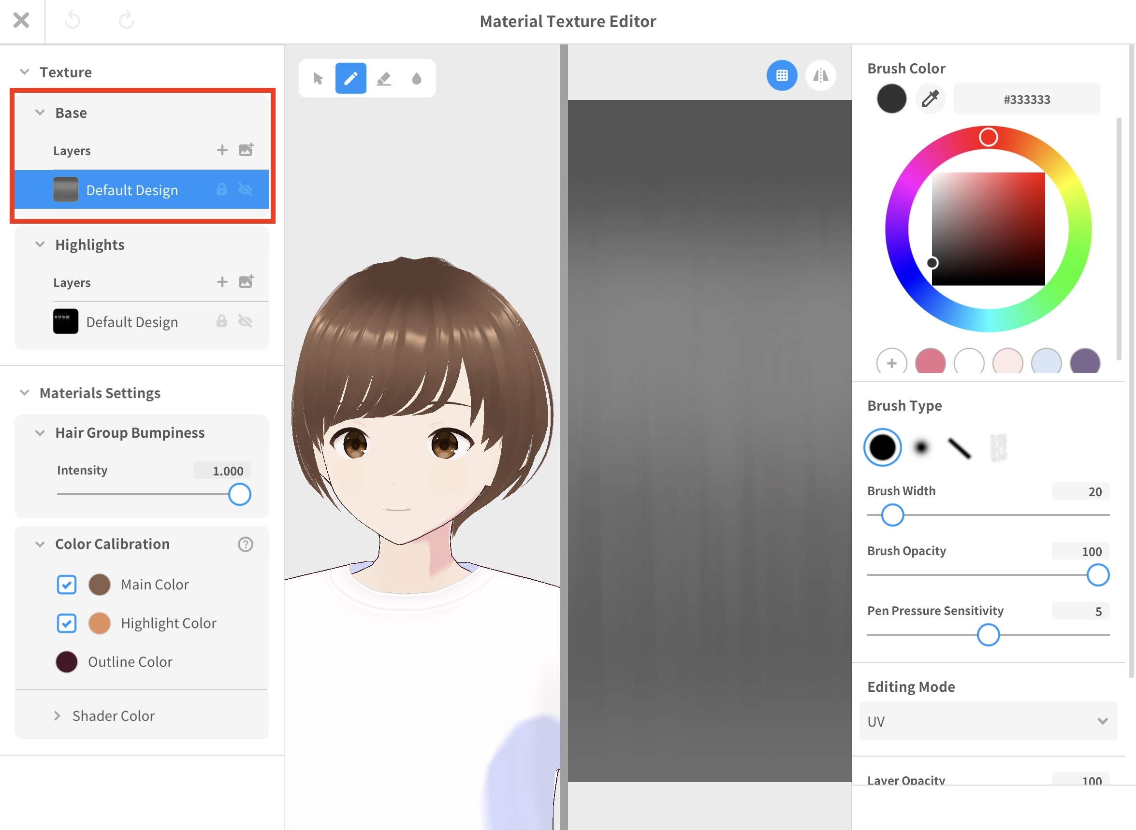Select the Base Default Design layer
The height and width of the screenshot is (830, 1136).
141,189
